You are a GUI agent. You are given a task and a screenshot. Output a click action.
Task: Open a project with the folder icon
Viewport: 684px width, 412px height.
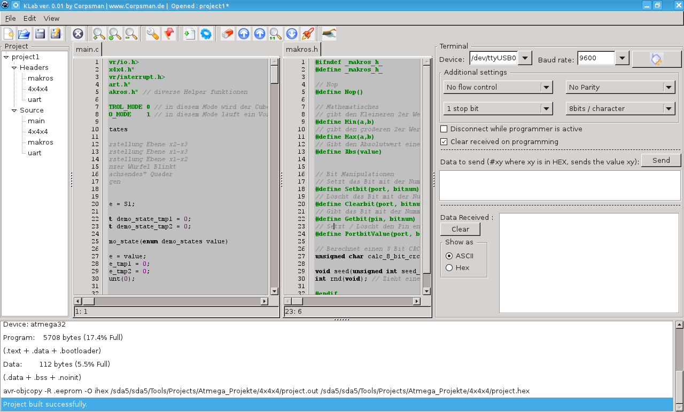[24, 34]
